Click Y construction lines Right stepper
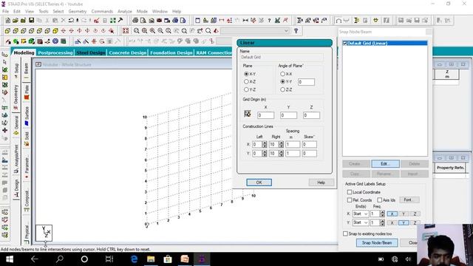The image size is (473, 266). [281, 154]
